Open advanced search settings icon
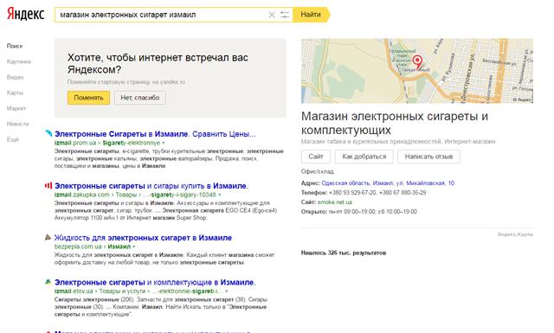 (285, 15)
